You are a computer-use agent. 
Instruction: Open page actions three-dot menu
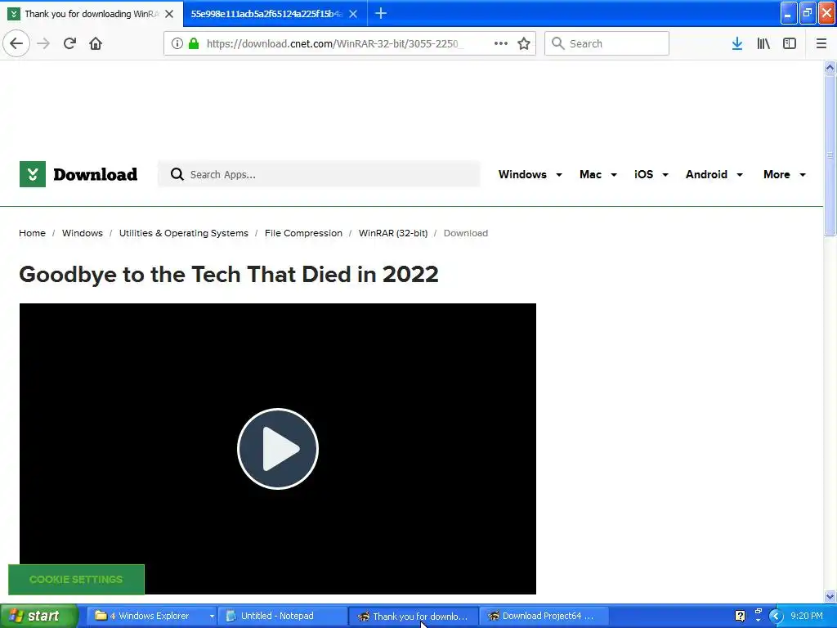click(x=501, y=43)
